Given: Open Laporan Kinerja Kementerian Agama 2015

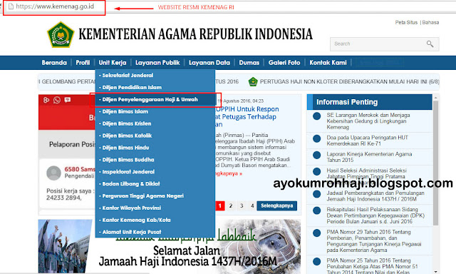Looking at the screenshot, I should click(369, 157).
